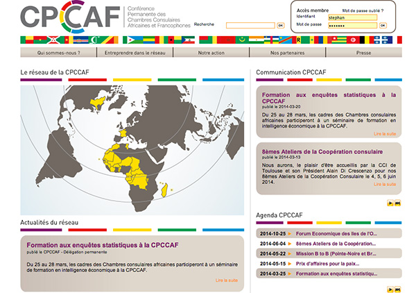Click the CPCCAF logo
Screen dimensions: 416x293
70,17
